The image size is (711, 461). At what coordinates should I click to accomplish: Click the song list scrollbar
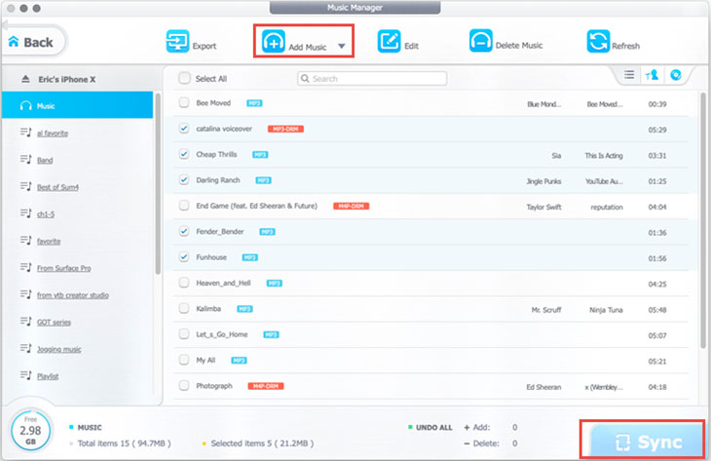click(703, 220)
